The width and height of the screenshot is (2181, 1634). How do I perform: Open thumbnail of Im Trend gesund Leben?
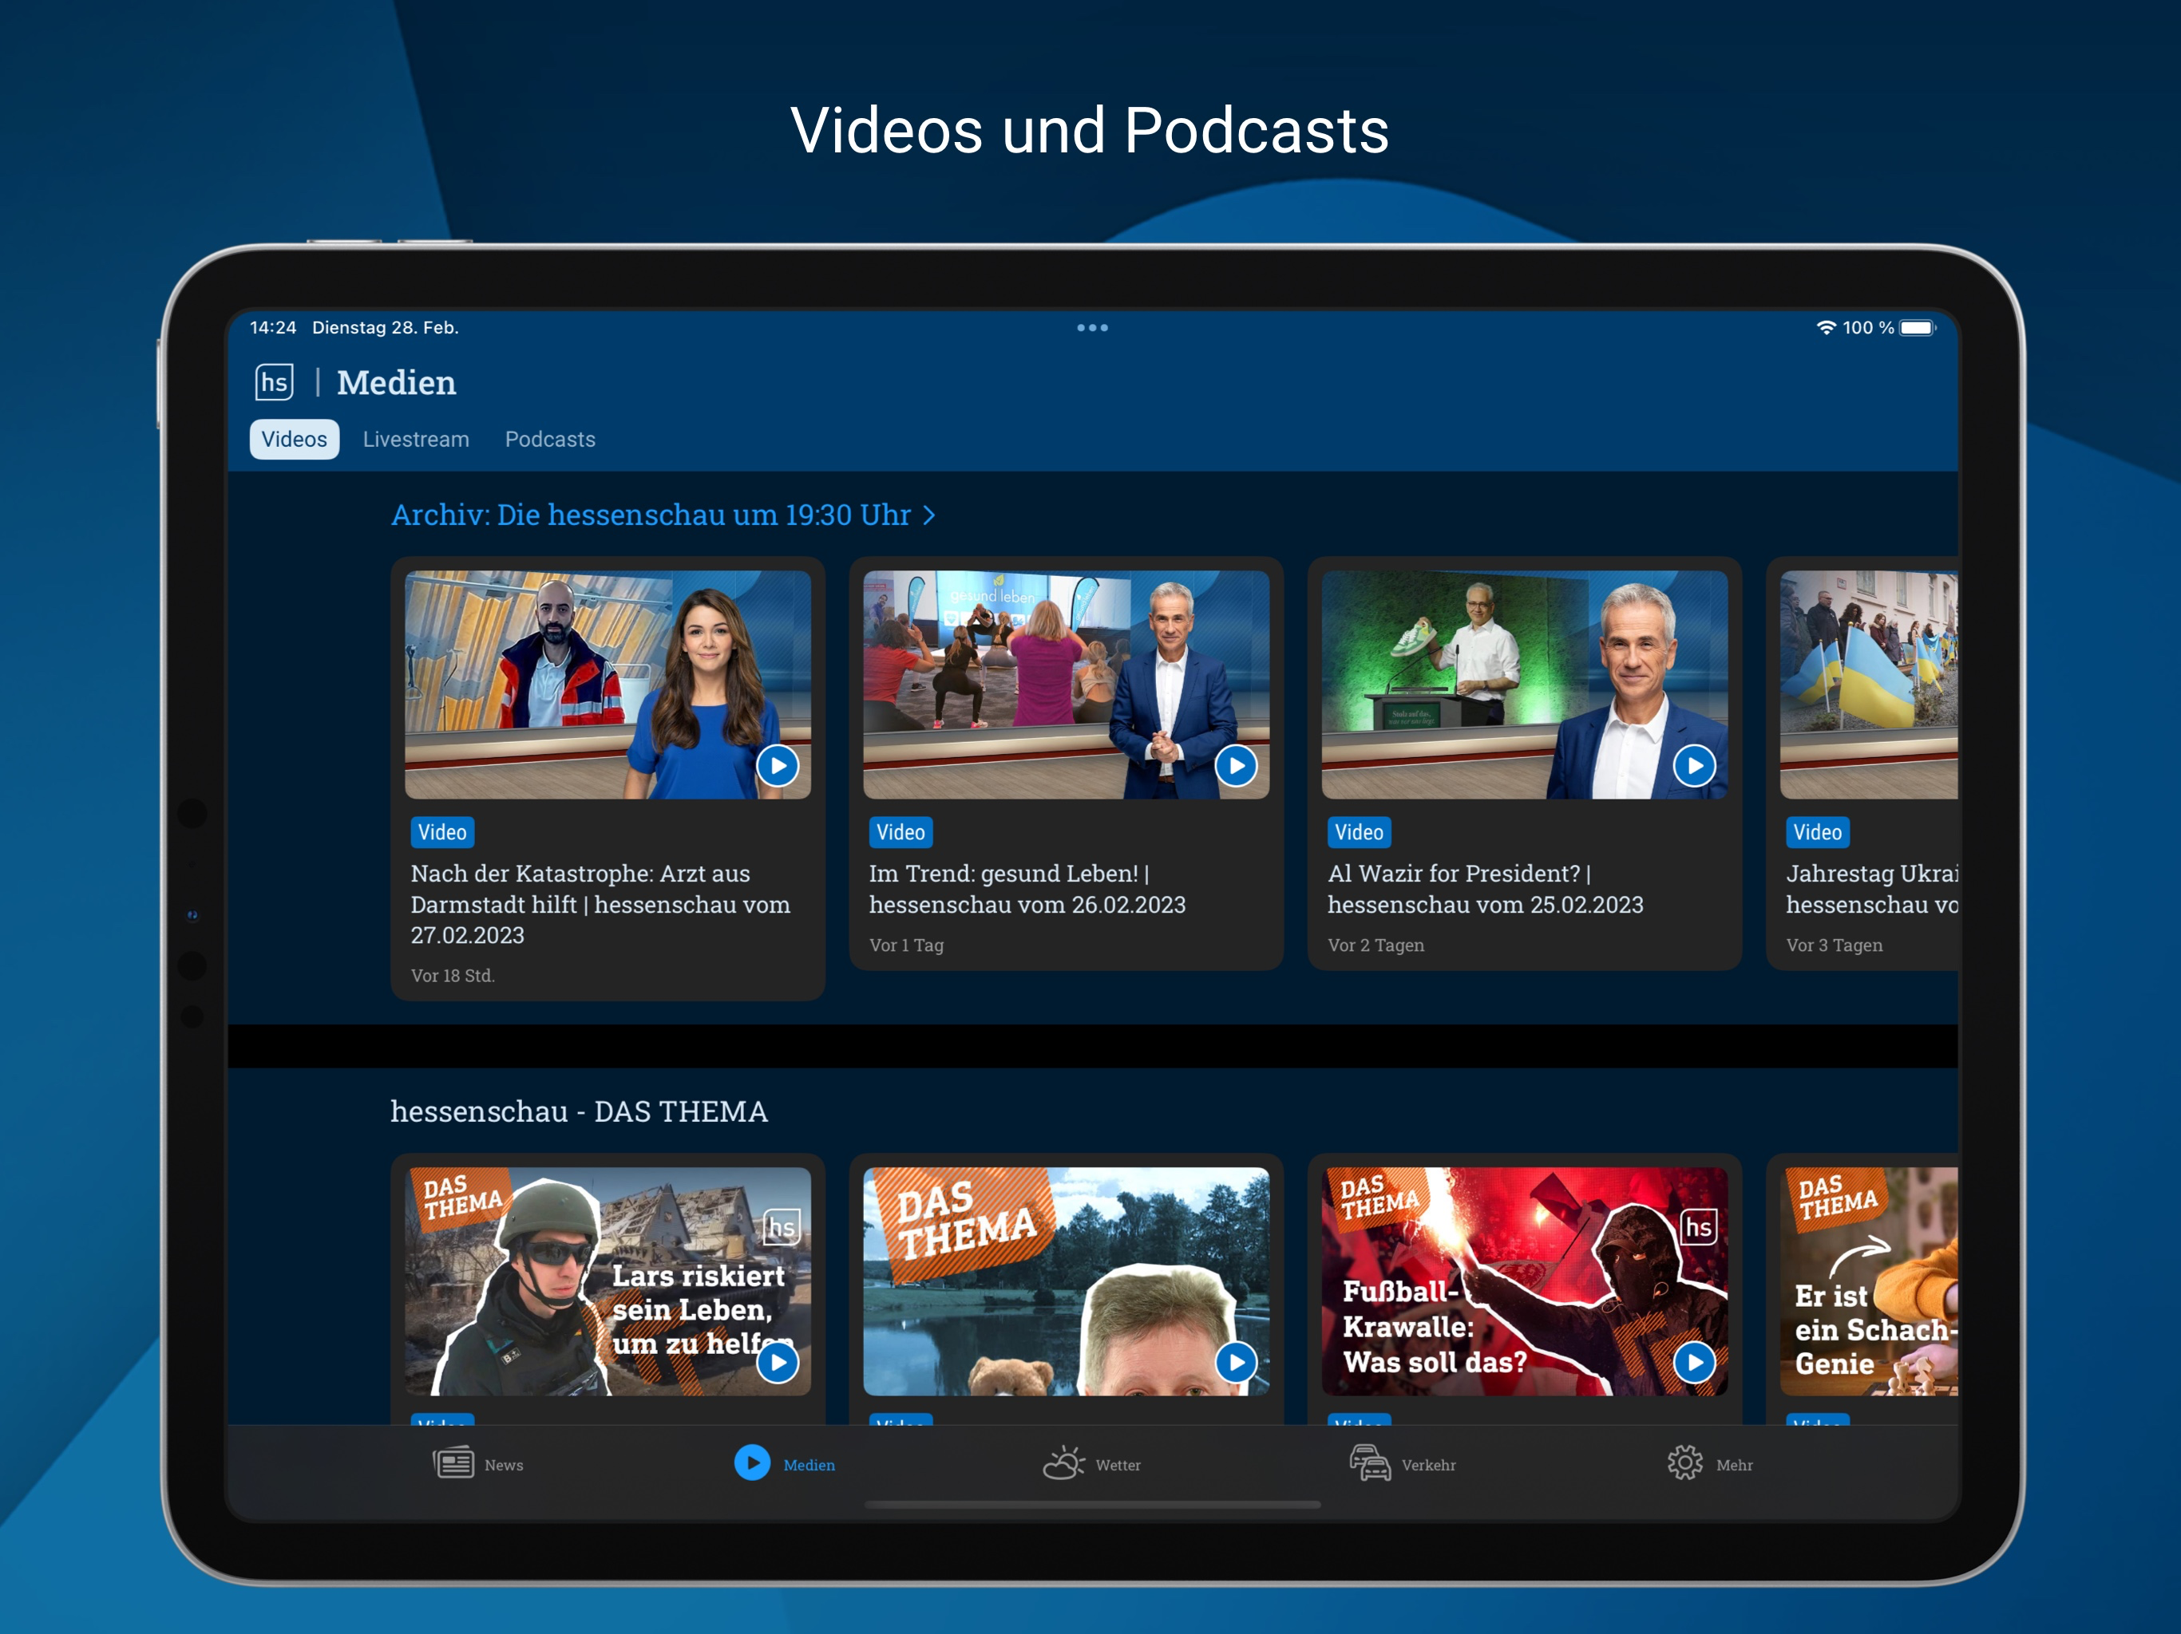tap(1066, 685)
